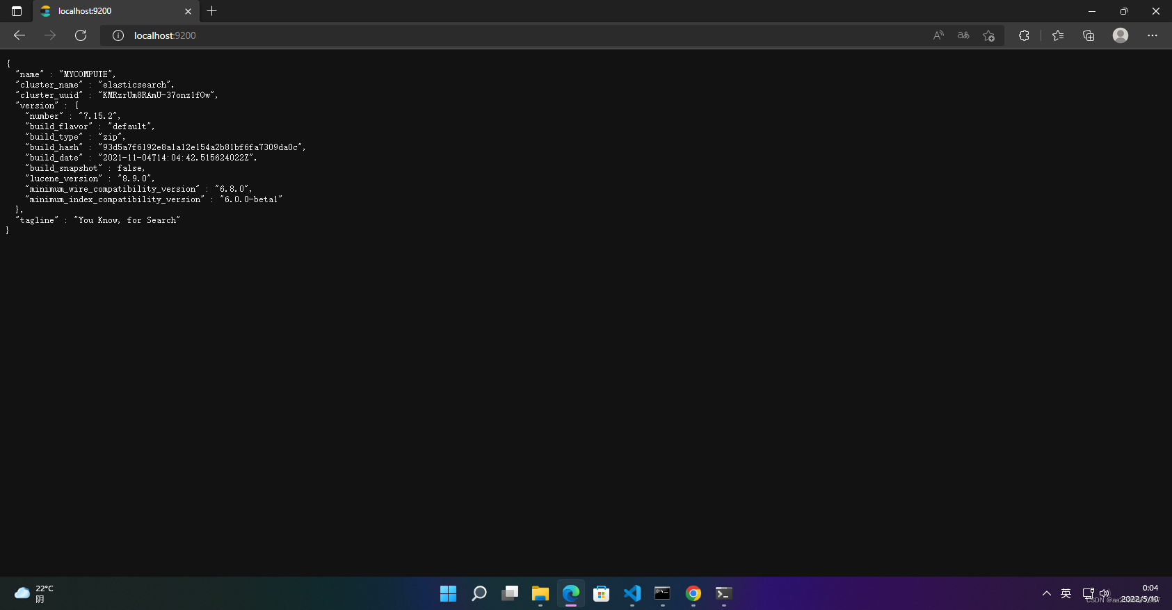
Task: Add this page to favorites
Action: point(988,35)
